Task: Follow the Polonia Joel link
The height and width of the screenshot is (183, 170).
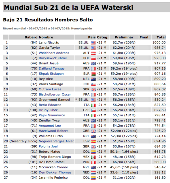Action: click(48, 146)
